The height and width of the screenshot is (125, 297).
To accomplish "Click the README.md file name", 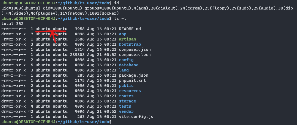I will click(130, 29).
